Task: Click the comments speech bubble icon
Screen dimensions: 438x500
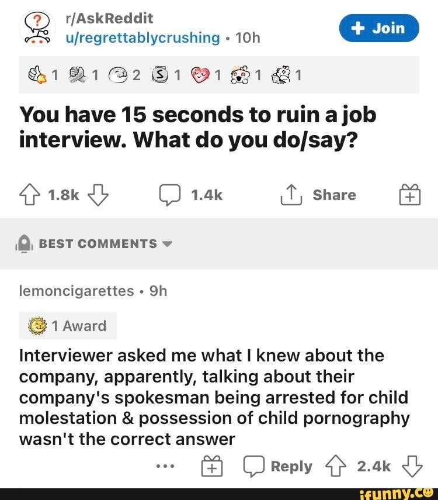Action: [171, 194]
